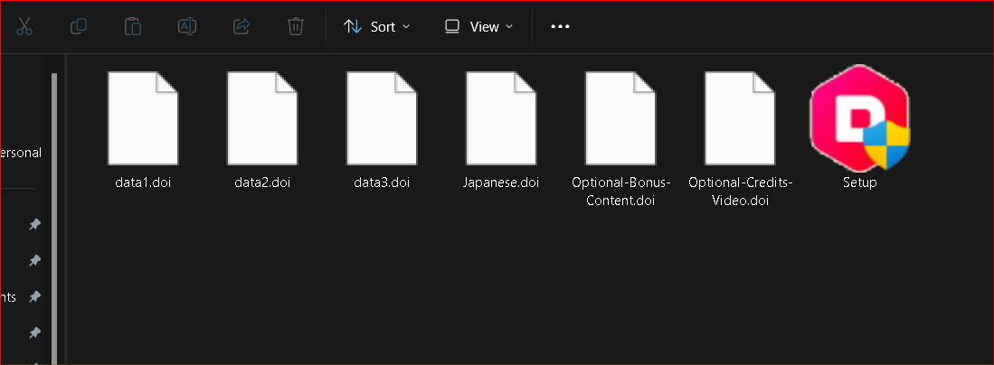This screenshot has width=994, height=365.
Task: Click the Share icon in toolbar
Action: coord(241,26)
